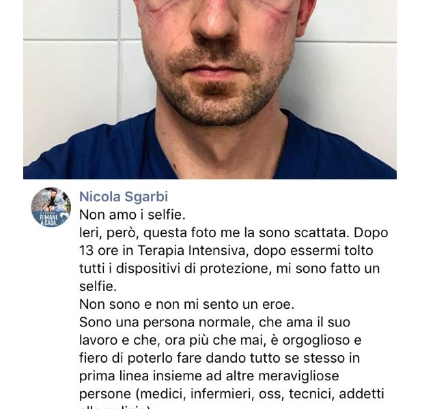
Task: Click the line 'Sono una persona normale'
Action: (215, 322)
